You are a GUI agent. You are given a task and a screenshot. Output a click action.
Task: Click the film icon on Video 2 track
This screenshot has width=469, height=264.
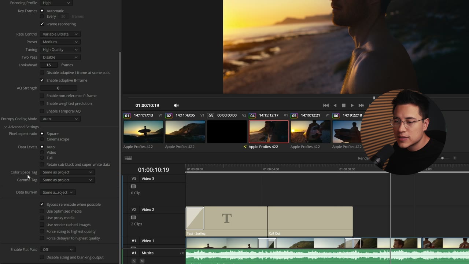coord(133,217)
